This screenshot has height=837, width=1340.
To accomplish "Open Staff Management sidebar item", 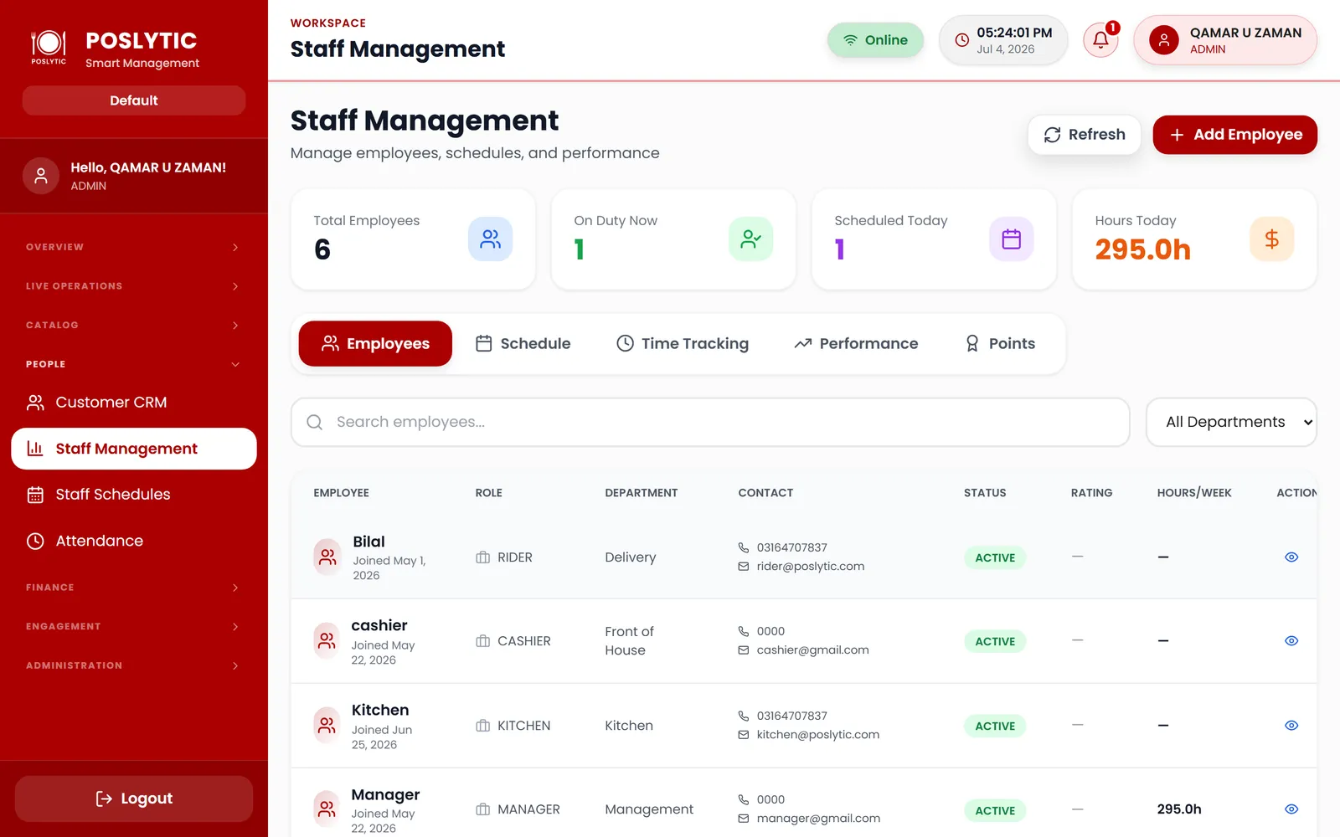I will point(134,449).
